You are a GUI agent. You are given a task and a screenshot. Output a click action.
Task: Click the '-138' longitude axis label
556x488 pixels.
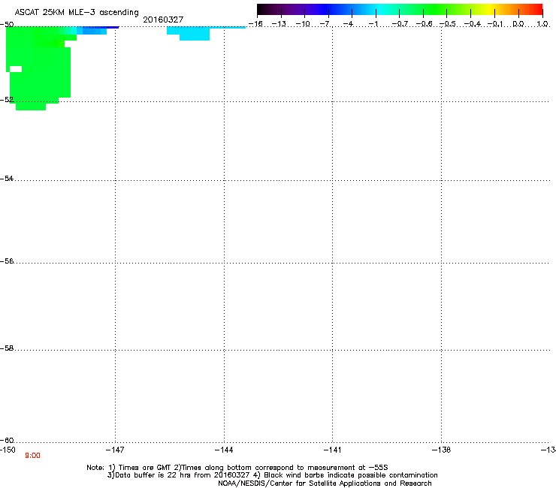(x=442, y=450)
